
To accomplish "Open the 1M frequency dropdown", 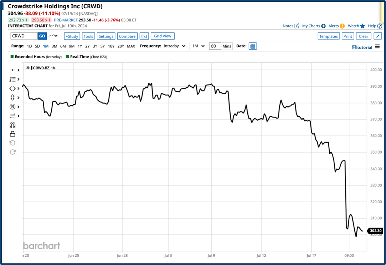I will click(x=198, y=46).
